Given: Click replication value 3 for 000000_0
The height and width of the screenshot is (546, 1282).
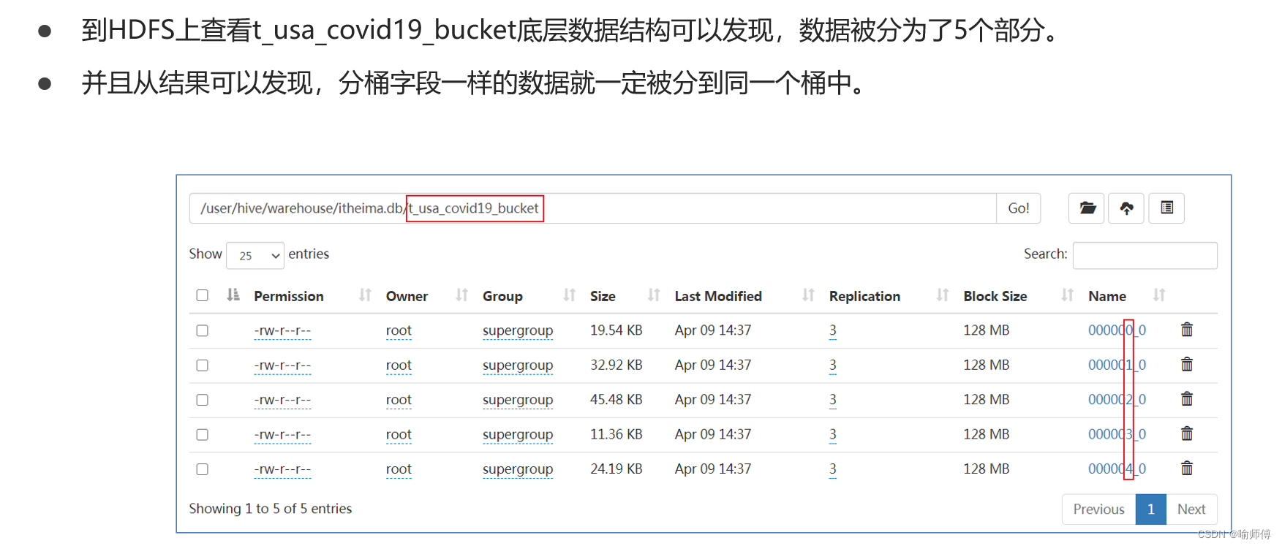Looking at the screenshot, I should coord(833,330).
